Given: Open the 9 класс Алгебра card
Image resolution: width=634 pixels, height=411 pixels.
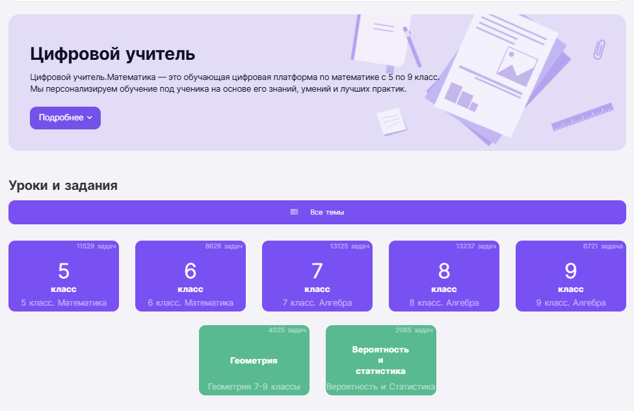Looking at the screenshot, I should [570, 276].
